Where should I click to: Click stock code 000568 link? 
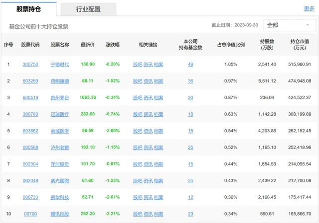click(30, 148)
